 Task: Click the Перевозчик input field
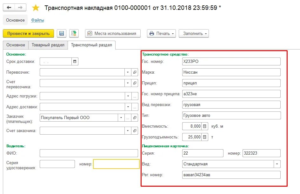(82, 72)
